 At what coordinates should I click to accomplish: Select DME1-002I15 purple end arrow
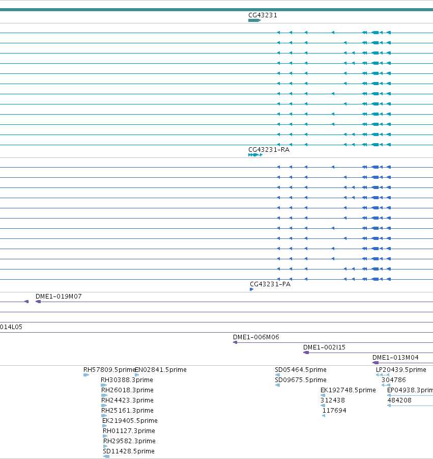click(x=306, y=353)
